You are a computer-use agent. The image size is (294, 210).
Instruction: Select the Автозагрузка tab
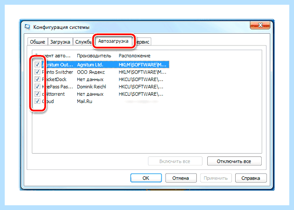113,41
